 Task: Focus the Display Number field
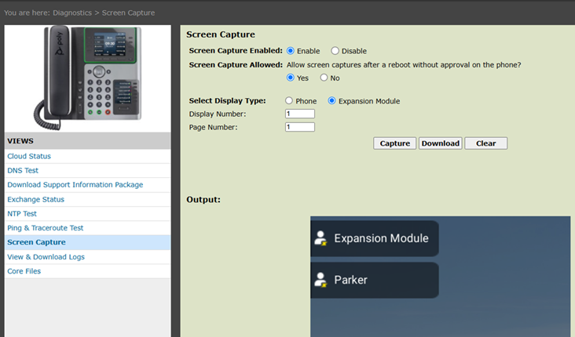300,114
